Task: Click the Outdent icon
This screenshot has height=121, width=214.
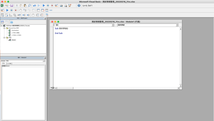Action: (28, 15)
